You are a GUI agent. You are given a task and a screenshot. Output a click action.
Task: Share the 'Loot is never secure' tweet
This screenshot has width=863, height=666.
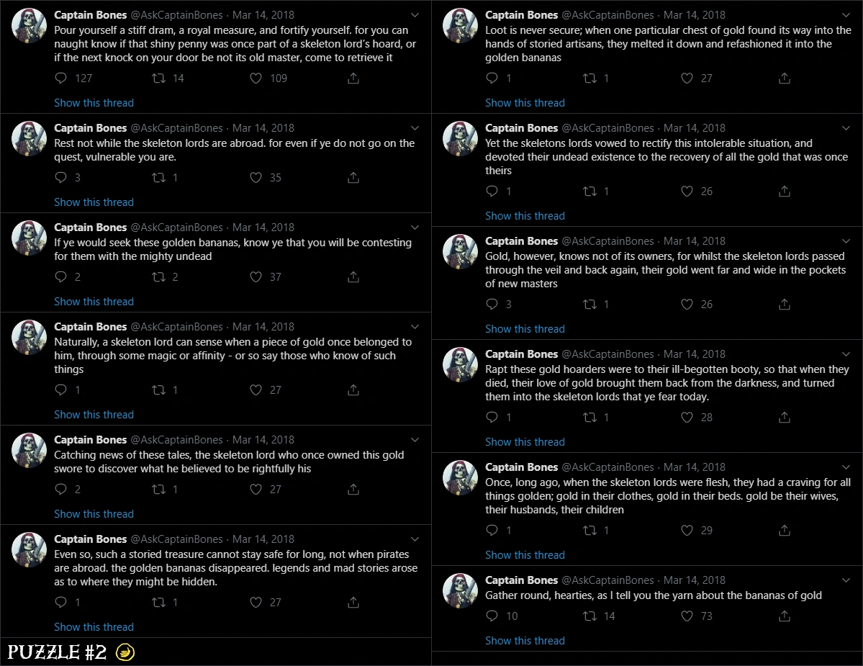click(x=785, y=78)
